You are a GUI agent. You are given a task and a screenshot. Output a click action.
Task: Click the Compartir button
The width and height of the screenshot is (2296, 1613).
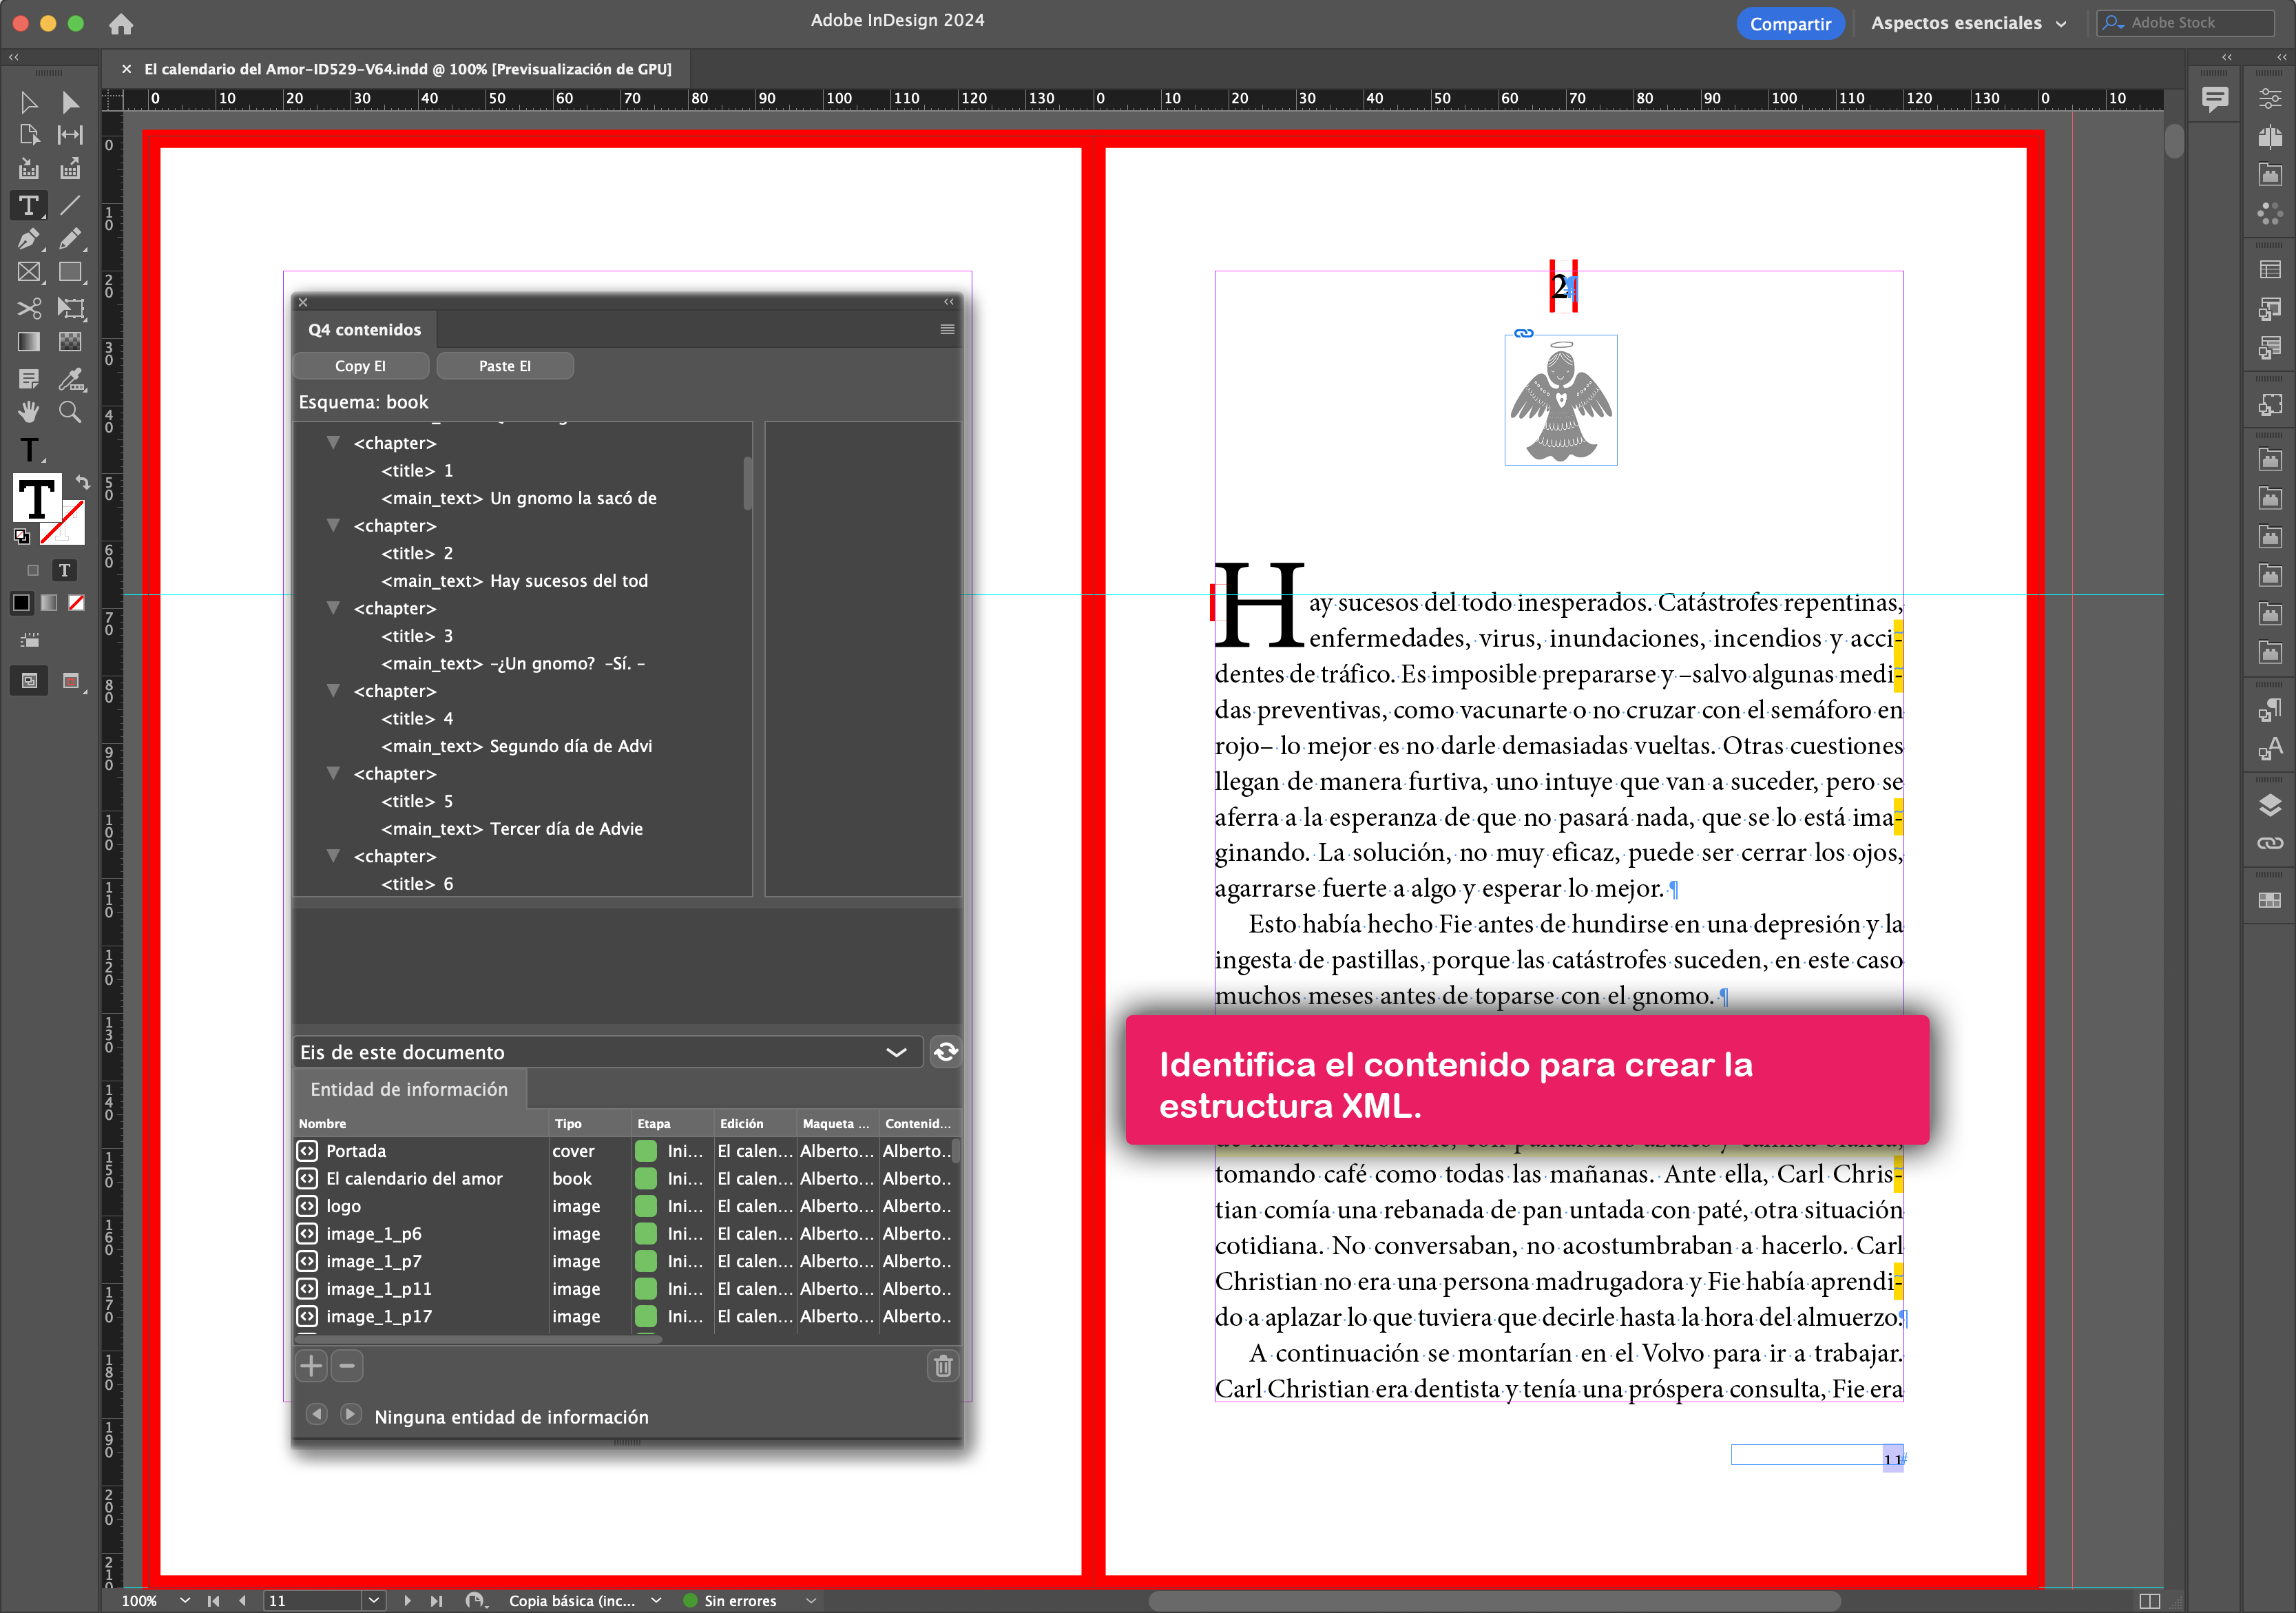[x=1789, y=23]
